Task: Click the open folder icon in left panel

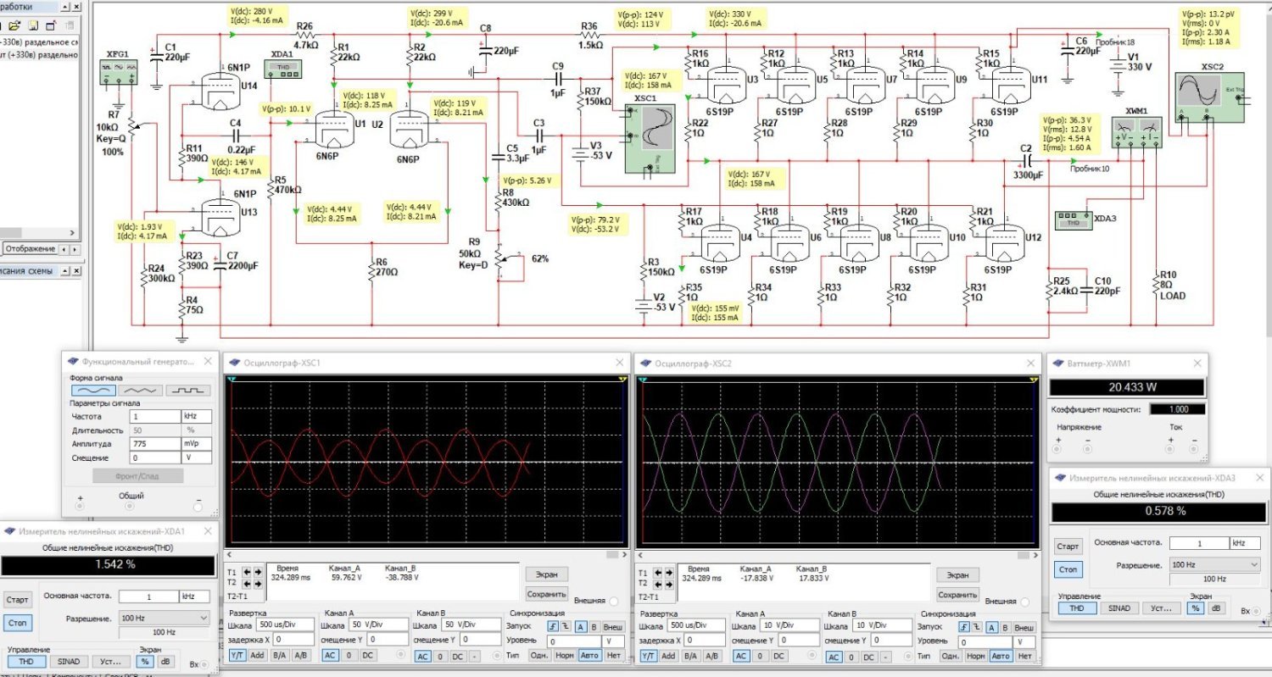Action: coord(16,26)
